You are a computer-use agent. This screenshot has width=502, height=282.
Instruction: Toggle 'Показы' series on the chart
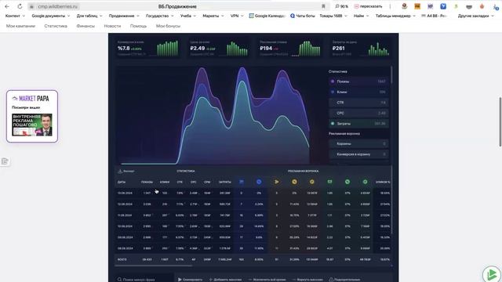(358, 81)
